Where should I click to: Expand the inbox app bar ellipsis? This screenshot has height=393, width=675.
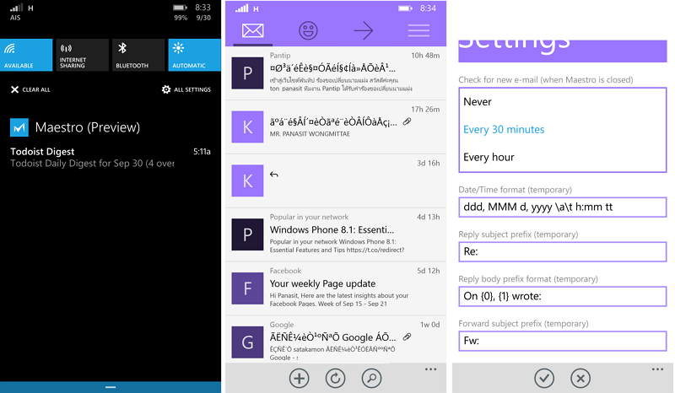click(x=431, y=369)
